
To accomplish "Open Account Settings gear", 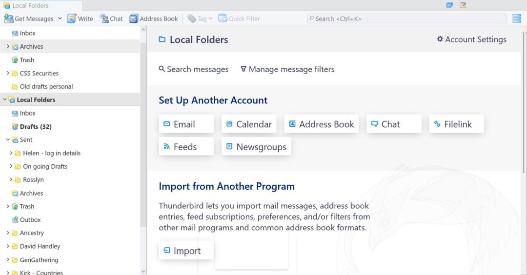I will (x=471, y=39).
